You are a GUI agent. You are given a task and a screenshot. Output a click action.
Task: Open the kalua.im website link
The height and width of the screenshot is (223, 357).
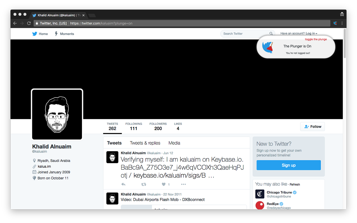point(44,166)
